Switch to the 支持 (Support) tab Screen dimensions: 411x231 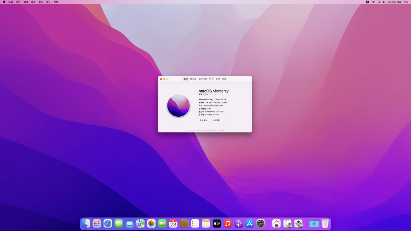pyautogui.click(x=218, y=79)
